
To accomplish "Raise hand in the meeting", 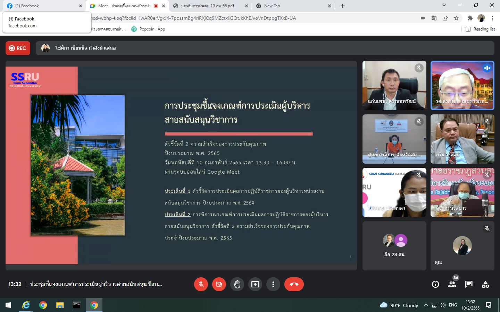I will pos(237,284).
